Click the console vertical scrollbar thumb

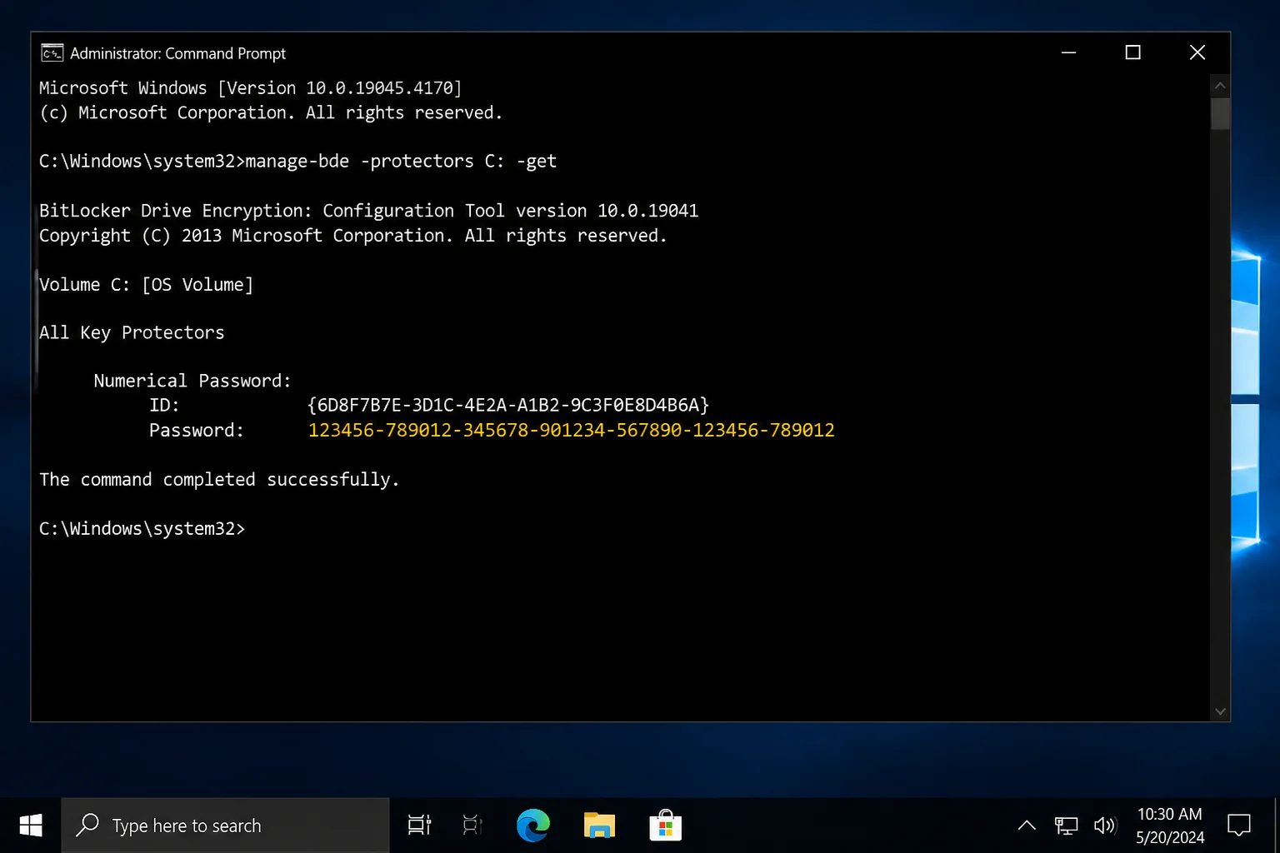[1220, 114]
